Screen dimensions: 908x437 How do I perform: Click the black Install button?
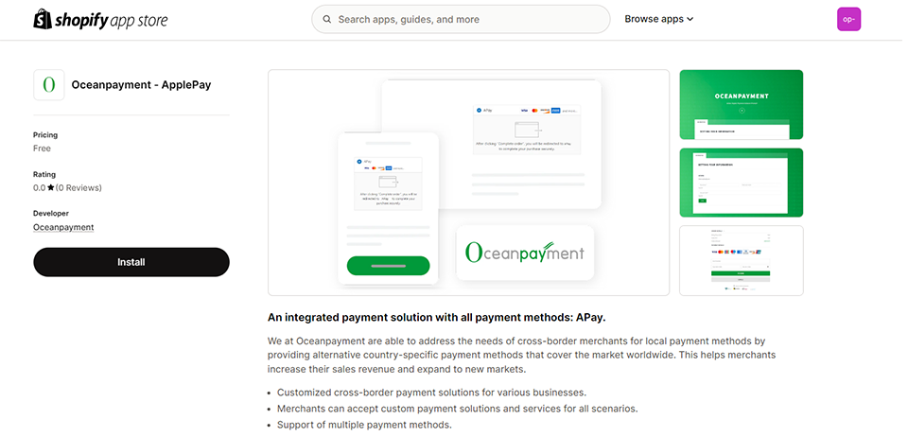pyautogui.click(x=131, y=262)
